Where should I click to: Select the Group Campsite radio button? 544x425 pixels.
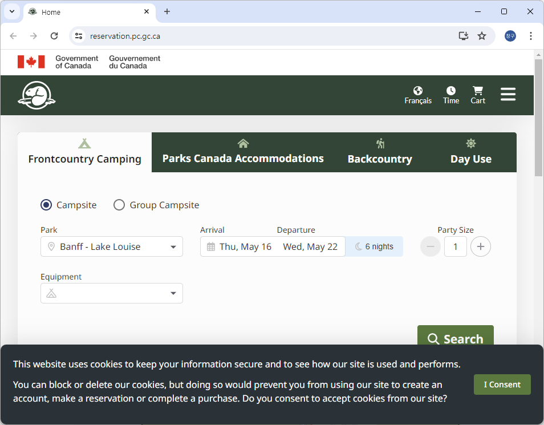pyautogui.click(x=119, y=205)
